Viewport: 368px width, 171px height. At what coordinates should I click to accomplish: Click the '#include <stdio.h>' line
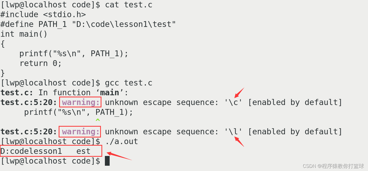43,15
